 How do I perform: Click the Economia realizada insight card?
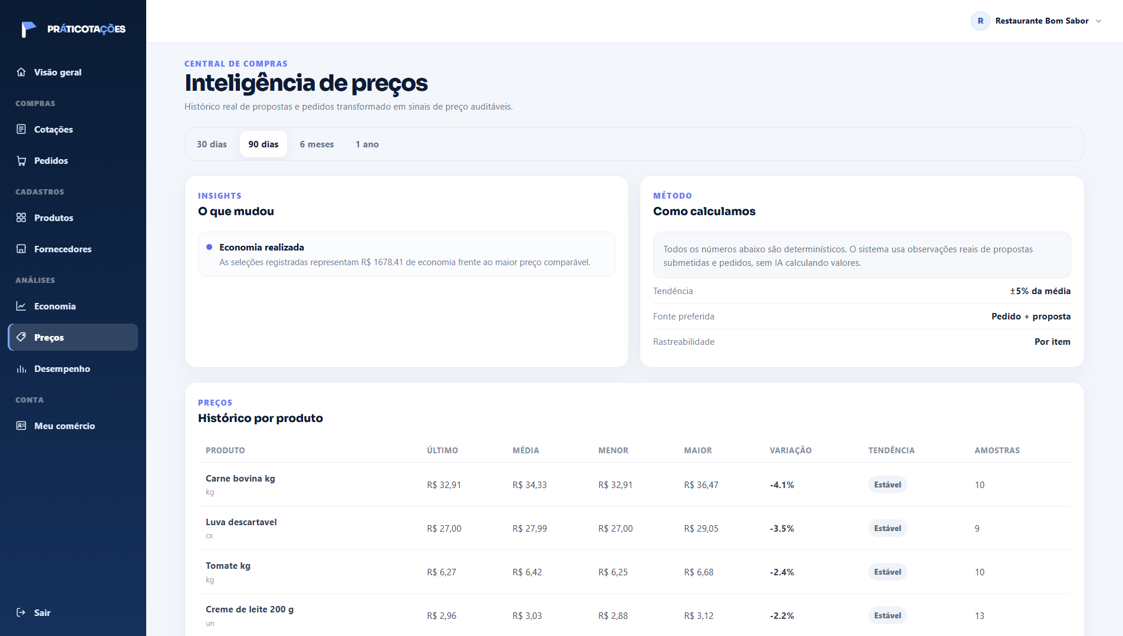[407, 254]
